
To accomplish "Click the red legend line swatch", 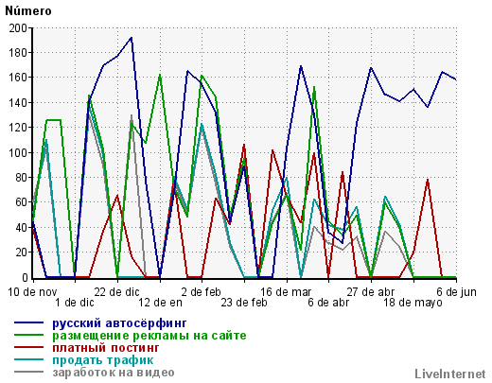I will point(28,347).
